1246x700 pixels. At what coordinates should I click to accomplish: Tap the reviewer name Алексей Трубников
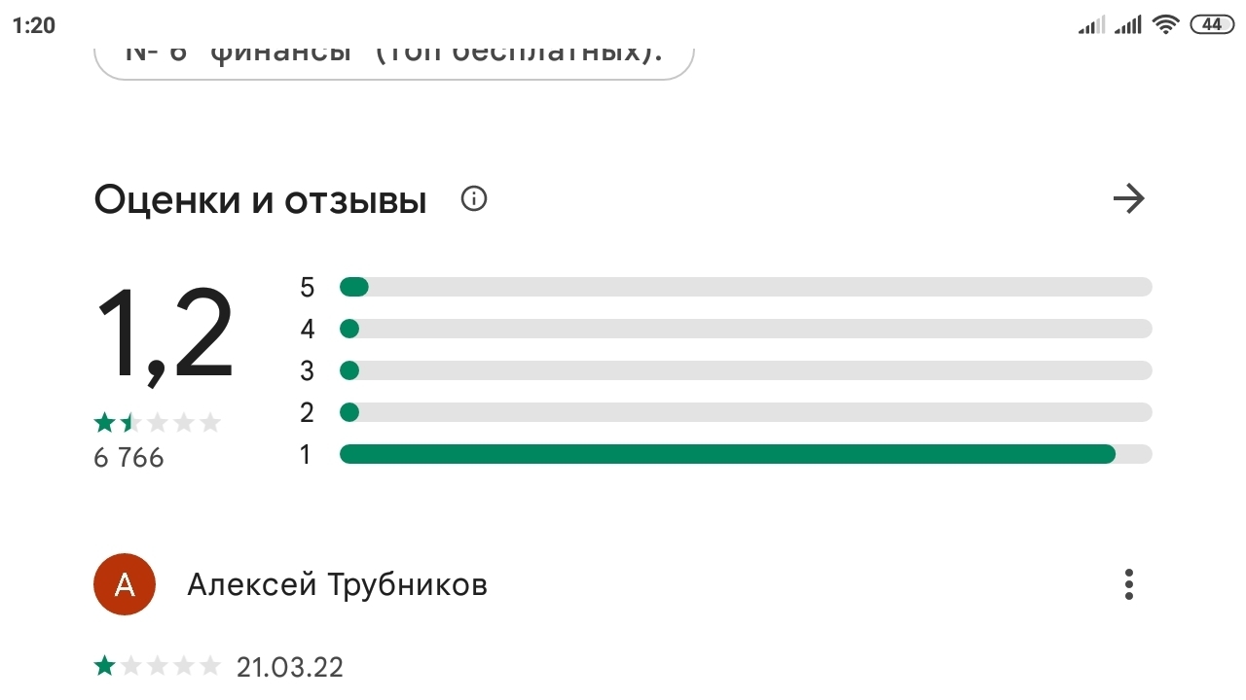pos(337,585)
